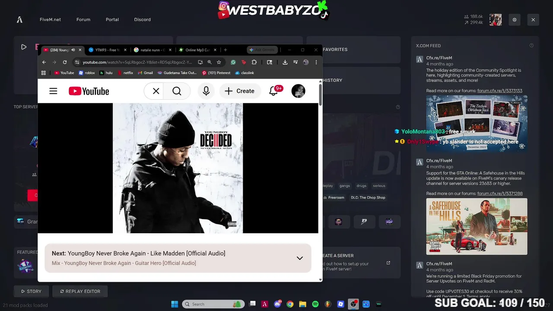Open the Forum menu item
This screenshot has width=553, height=311.
click(83, 19)
